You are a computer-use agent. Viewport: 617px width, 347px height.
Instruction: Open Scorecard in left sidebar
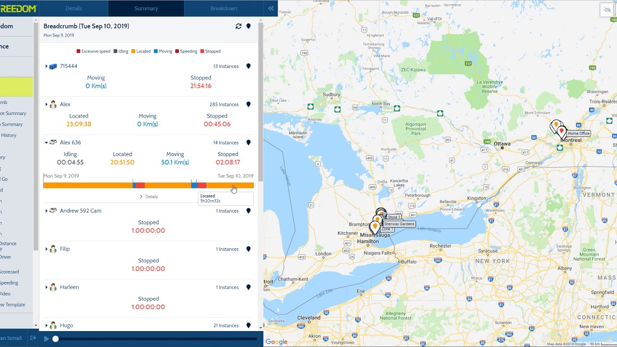tap(10, 272)
